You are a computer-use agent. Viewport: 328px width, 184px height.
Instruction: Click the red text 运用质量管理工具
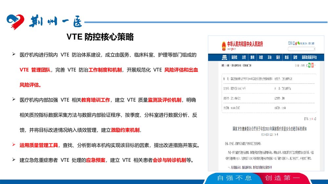click(x=39, y=145)
